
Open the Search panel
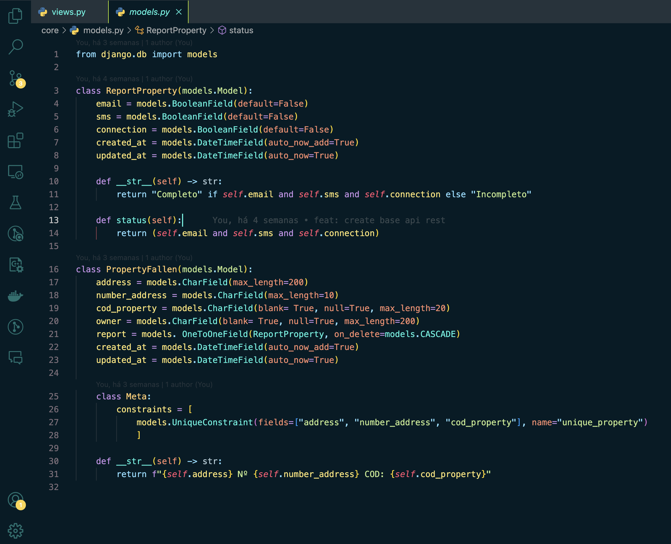[15, 47]
